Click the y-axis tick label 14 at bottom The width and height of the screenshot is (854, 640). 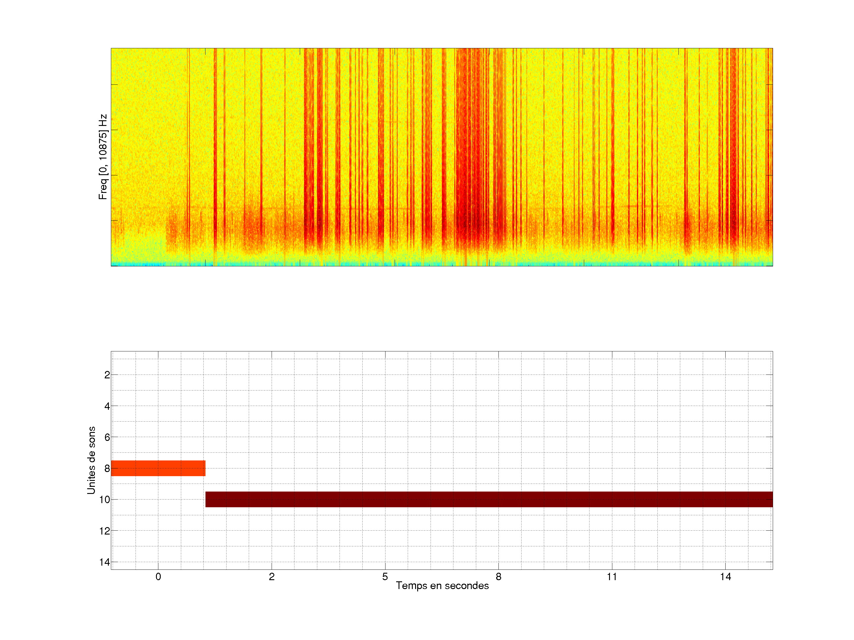pos(105,562)
